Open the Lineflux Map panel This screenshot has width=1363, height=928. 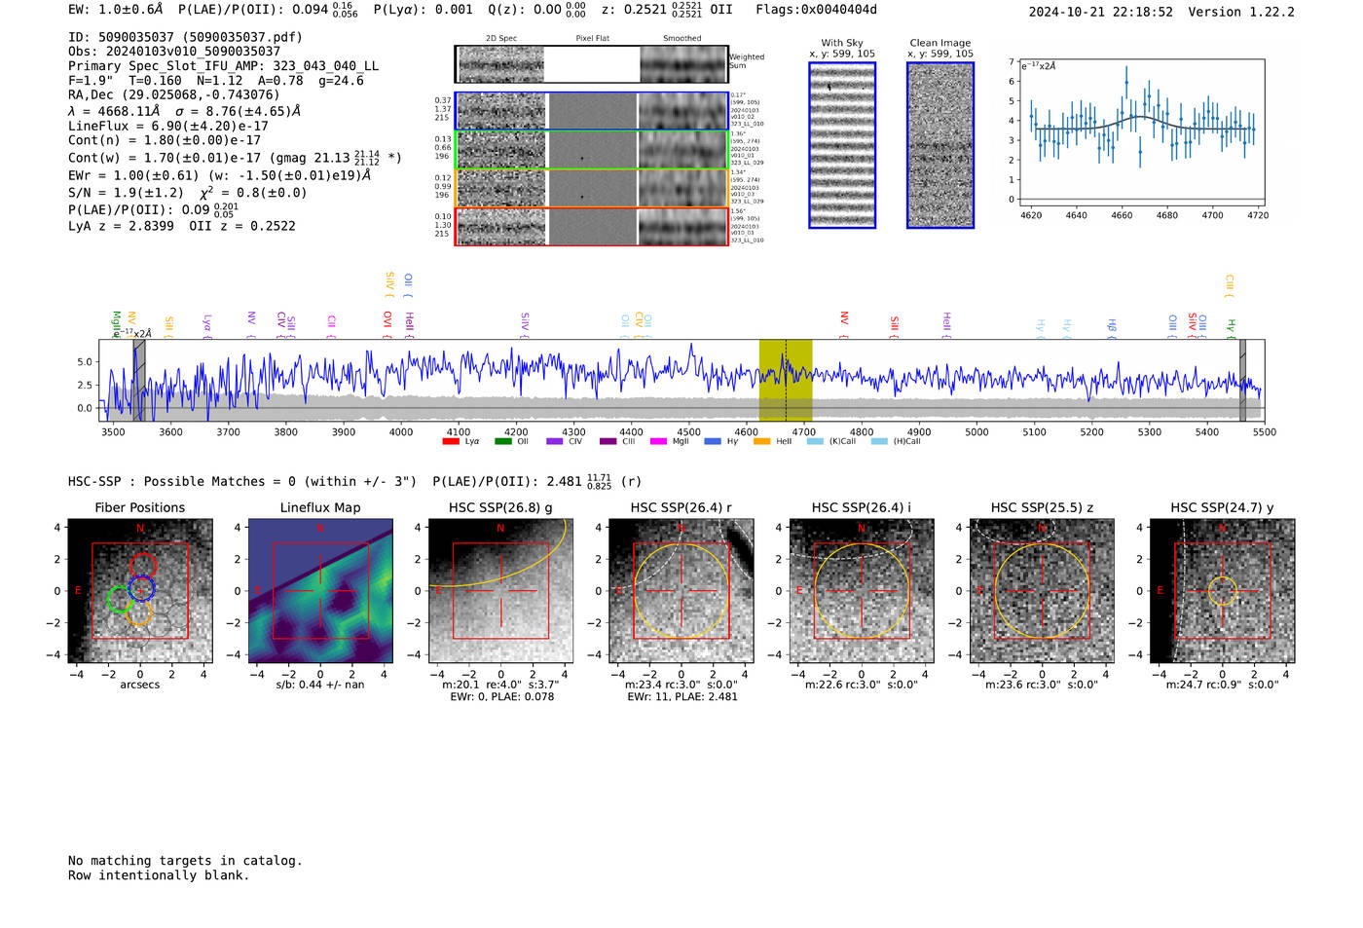click(x=320, y=591)
